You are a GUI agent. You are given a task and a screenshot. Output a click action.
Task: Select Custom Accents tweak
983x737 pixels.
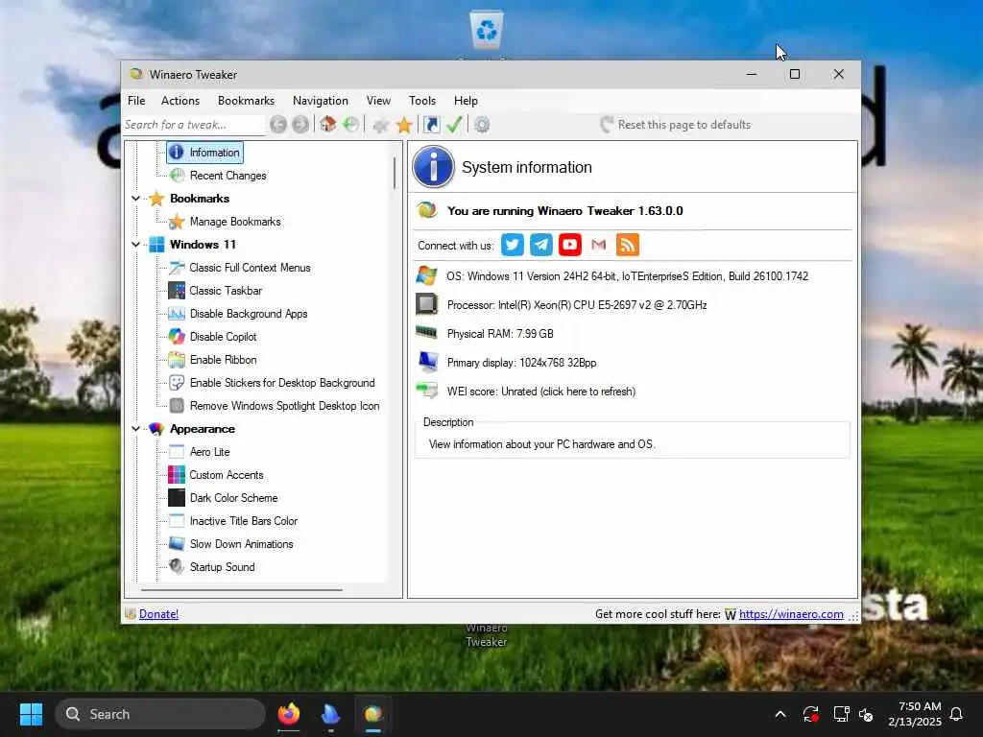[227, 475]
